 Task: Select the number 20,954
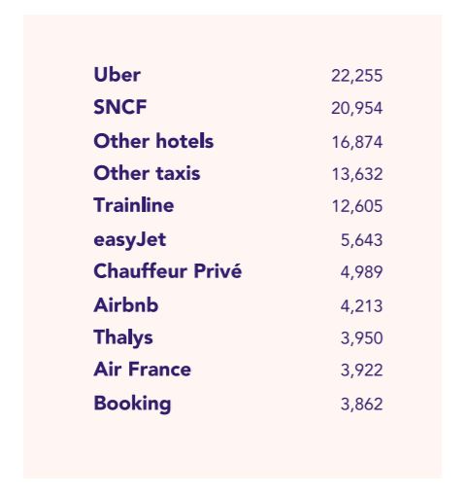point(356,108)
